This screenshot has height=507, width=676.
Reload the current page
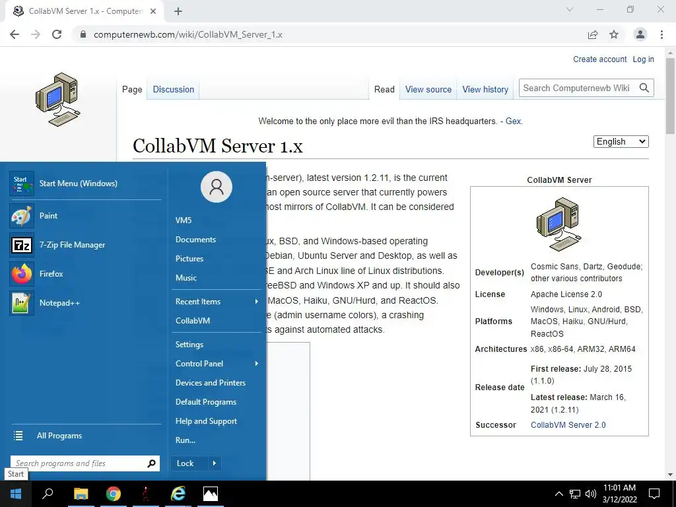[57, 34]
